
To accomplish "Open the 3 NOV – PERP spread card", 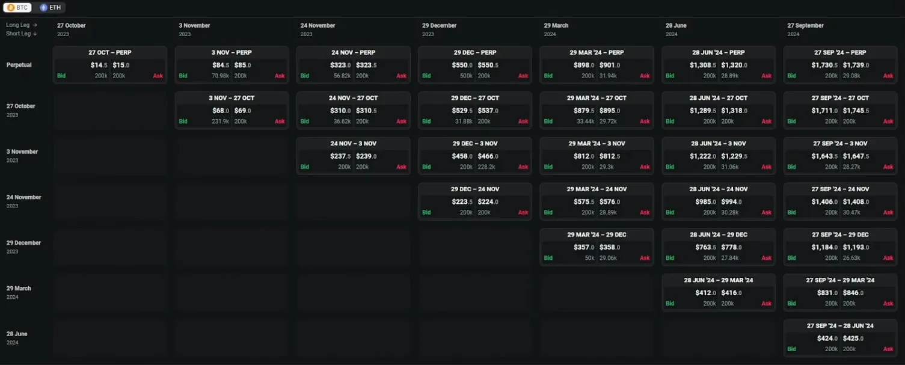I will coord(232,65).
